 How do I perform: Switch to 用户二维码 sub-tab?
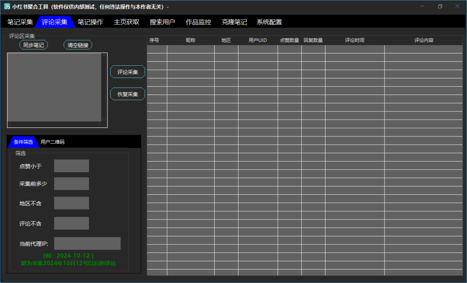52,142
